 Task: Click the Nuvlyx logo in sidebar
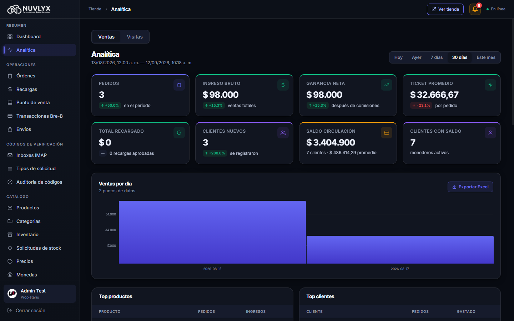coord(29,9)
